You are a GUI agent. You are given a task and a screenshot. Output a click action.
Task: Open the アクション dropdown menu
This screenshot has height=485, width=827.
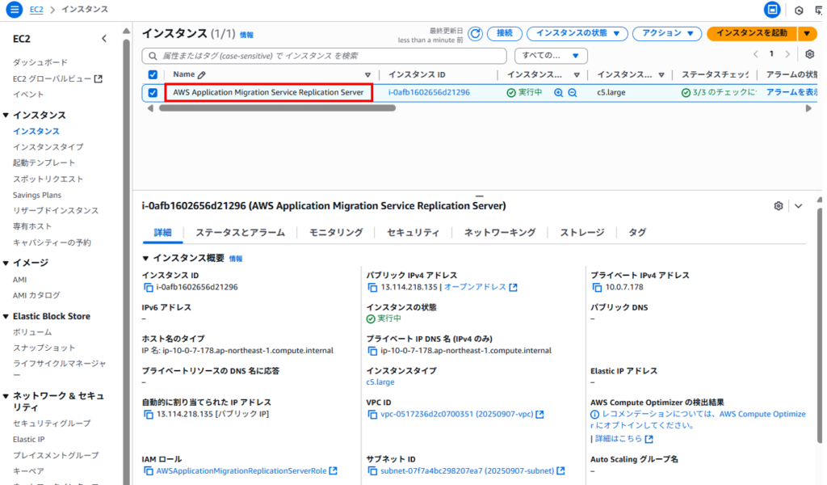click(667, 33)
